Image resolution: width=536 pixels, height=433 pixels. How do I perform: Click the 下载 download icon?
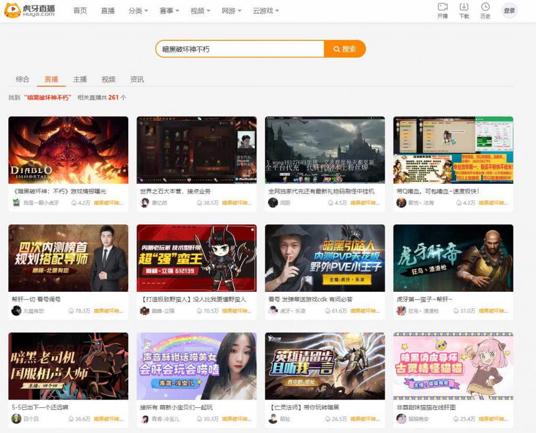pos(464,7)
